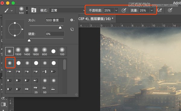Select the recent brush labeled 1800
This screenshot has width=181, height=111.
(36, 51)
